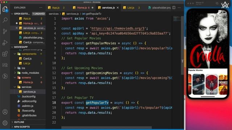Switch to the App.js tab
232x130 pixels.
(56, 8)
